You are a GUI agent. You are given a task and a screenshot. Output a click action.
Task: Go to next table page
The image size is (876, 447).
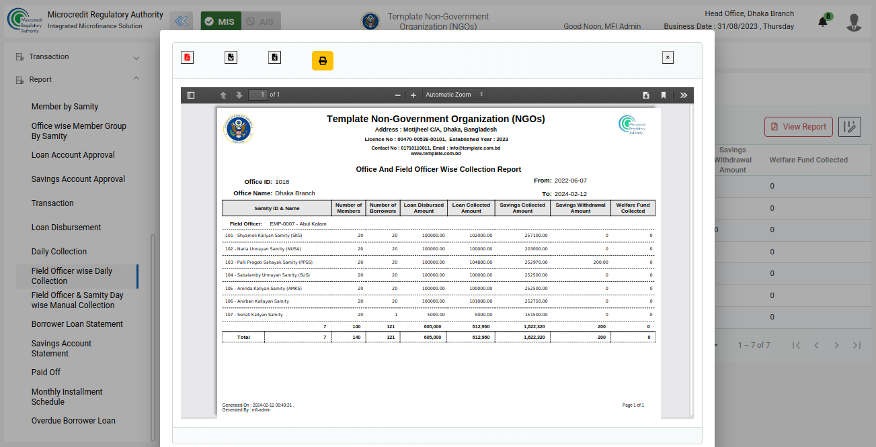point(837,345)
